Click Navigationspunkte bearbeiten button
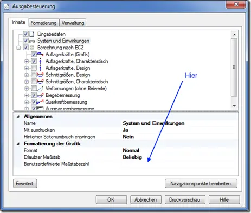Screen dimensions: 251x213 tap(201, 183)
